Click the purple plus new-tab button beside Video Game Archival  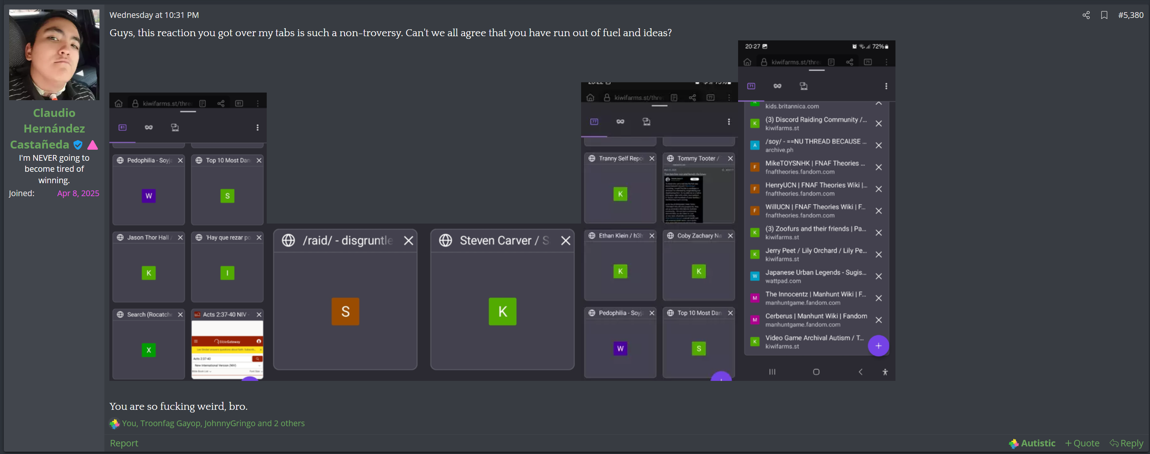click(878, 346)
